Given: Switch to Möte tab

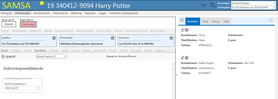Looking at the screenshot, I should [x=205, y=22].
